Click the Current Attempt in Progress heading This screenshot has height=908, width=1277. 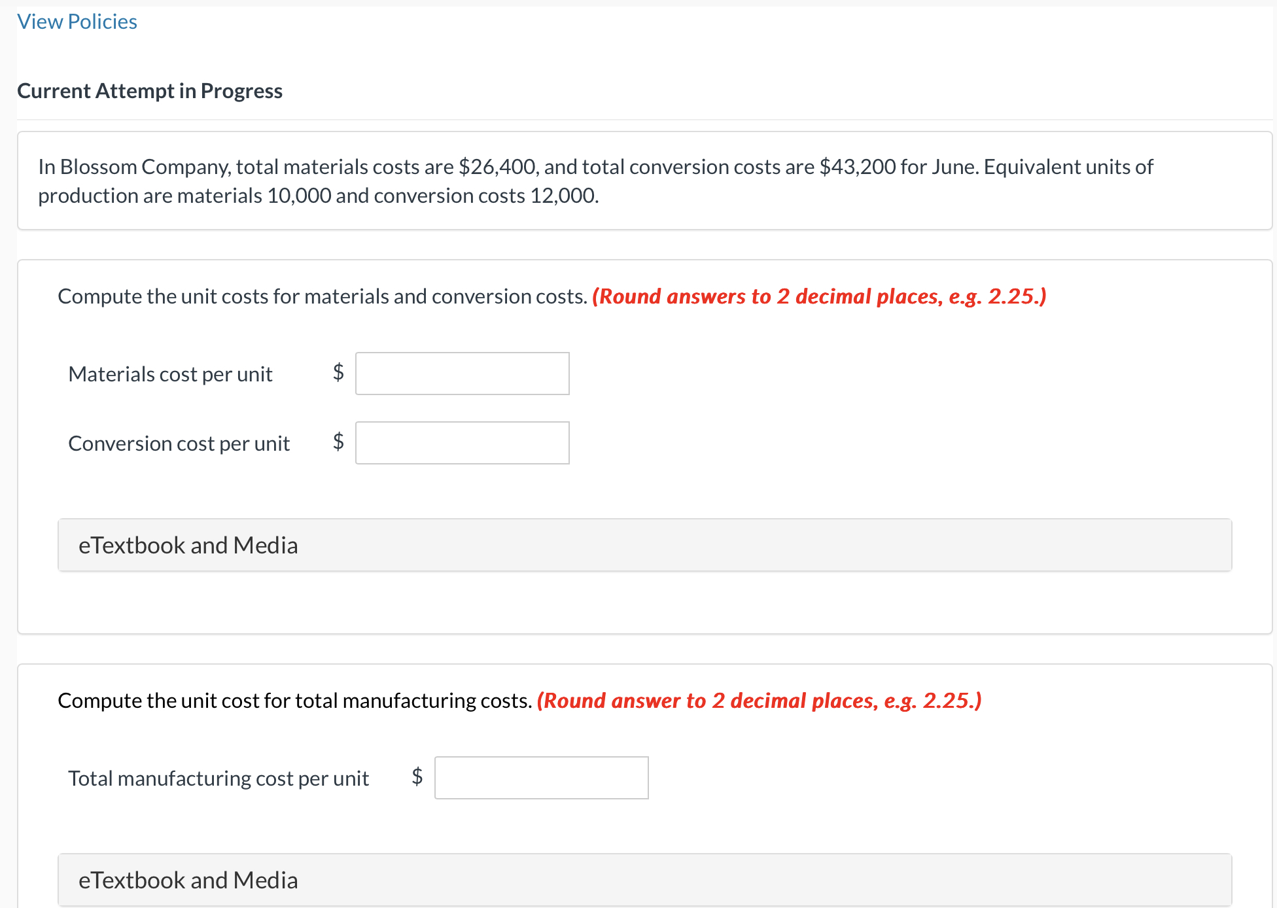(150, 91)
